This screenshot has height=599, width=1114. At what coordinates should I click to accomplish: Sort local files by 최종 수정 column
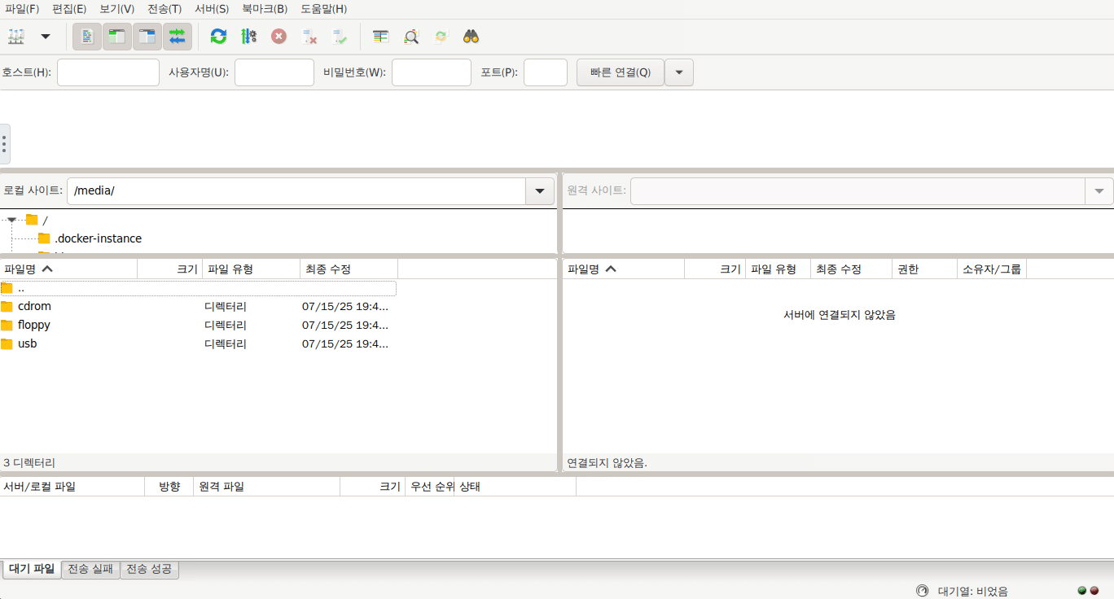click(x=349, y=269)
